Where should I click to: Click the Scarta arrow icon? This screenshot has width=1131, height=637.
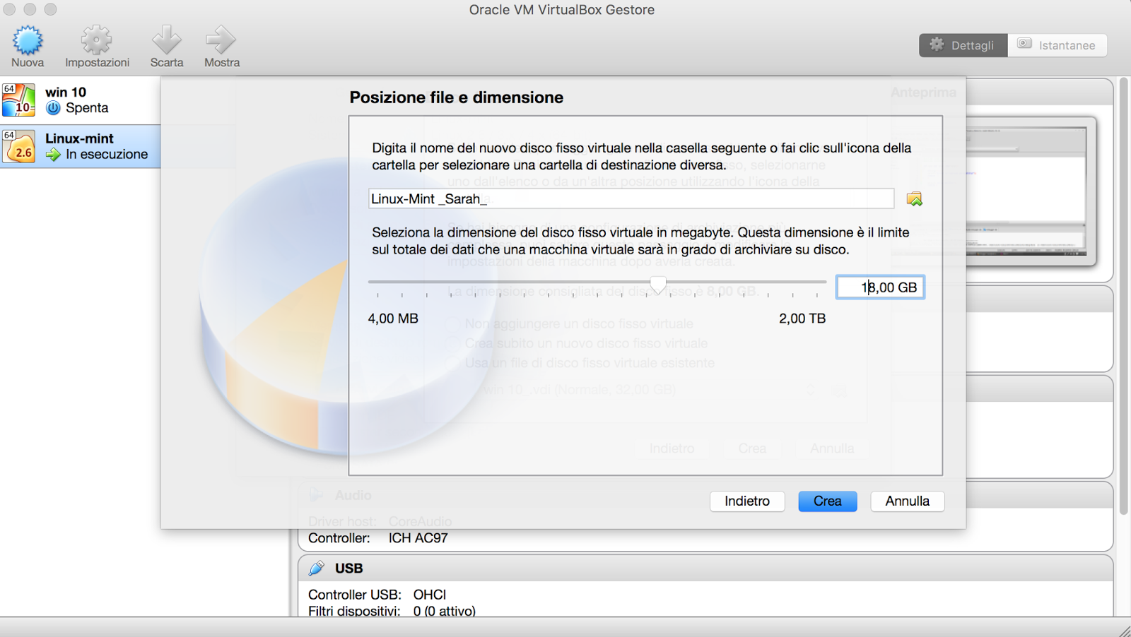click(x=167, y=40)
